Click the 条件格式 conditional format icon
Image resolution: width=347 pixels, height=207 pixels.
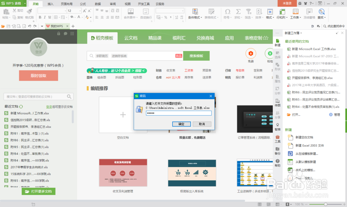click(195, 11)
